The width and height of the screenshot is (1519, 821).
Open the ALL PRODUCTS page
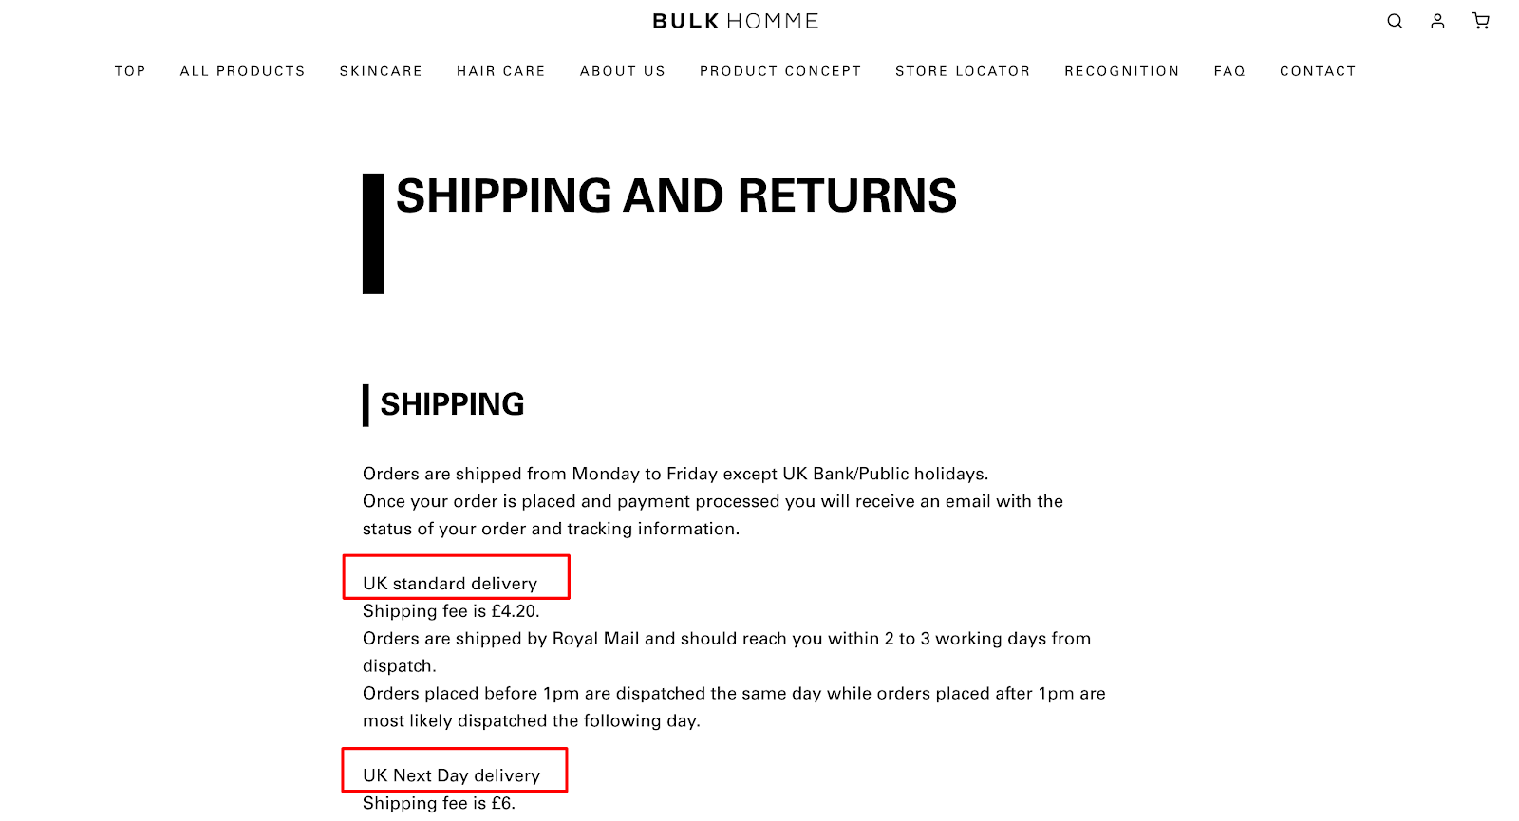[x=242, y=70]
